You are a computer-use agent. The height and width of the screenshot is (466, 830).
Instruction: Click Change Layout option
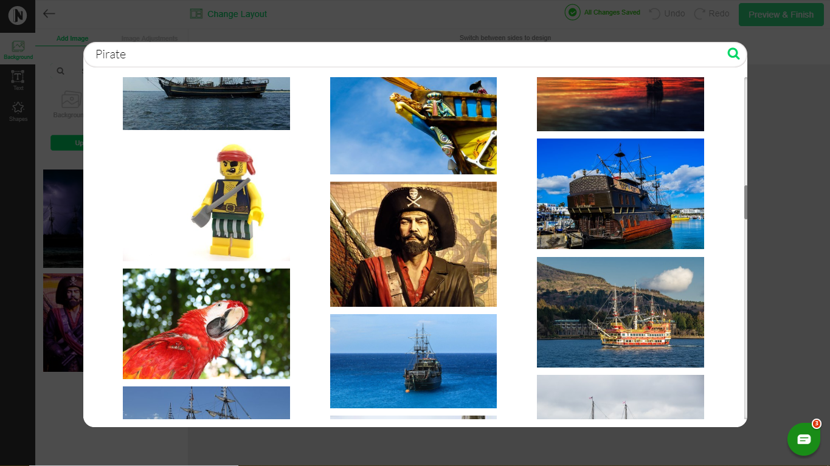(x=229, y=14)
